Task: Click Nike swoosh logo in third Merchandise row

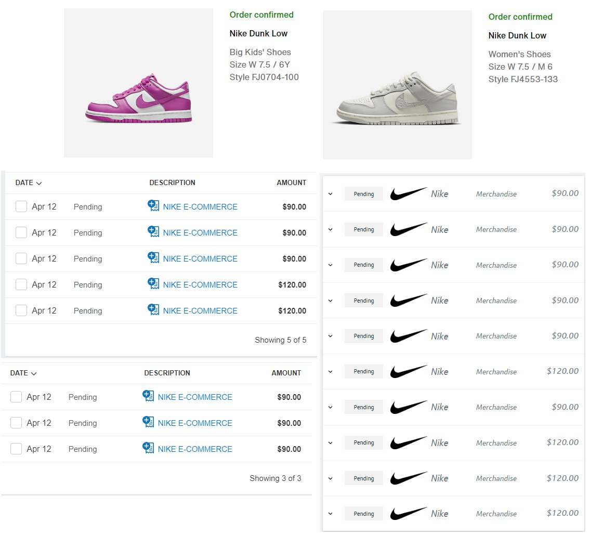Action: (x=409, y=265)
